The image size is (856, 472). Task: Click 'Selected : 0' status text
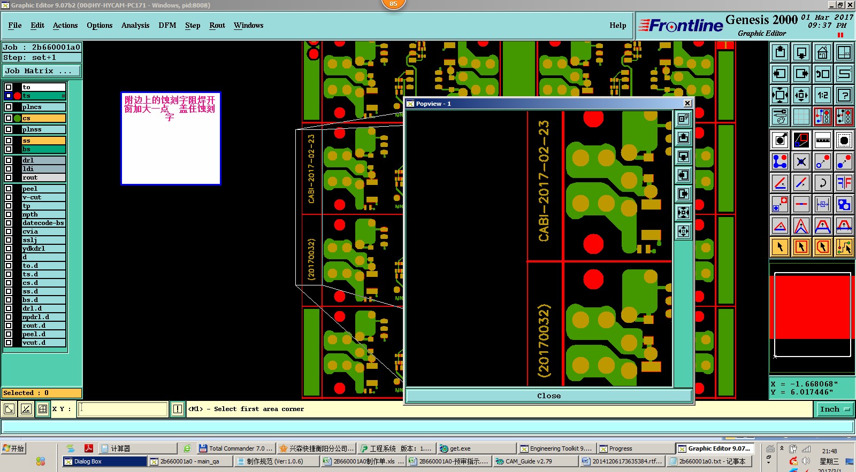[x=42, y=393]
